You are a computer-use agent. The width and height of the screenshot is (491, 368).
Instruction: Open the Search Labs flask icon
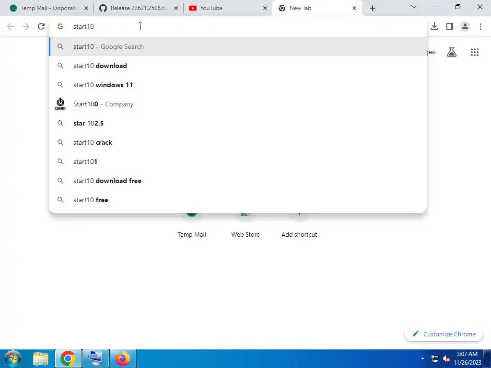452,52
